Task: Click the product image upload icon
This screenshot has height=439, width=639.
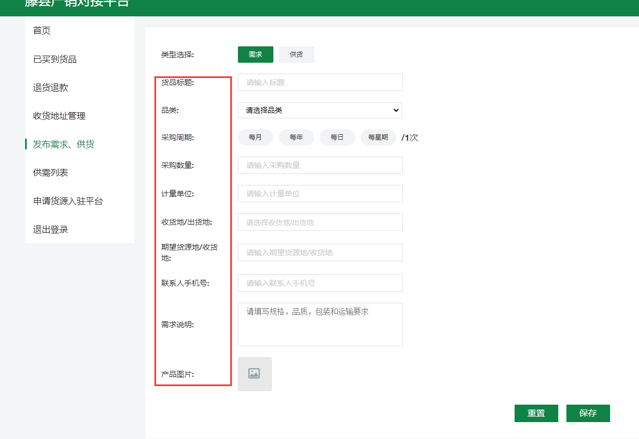Action: pos(254,374)
